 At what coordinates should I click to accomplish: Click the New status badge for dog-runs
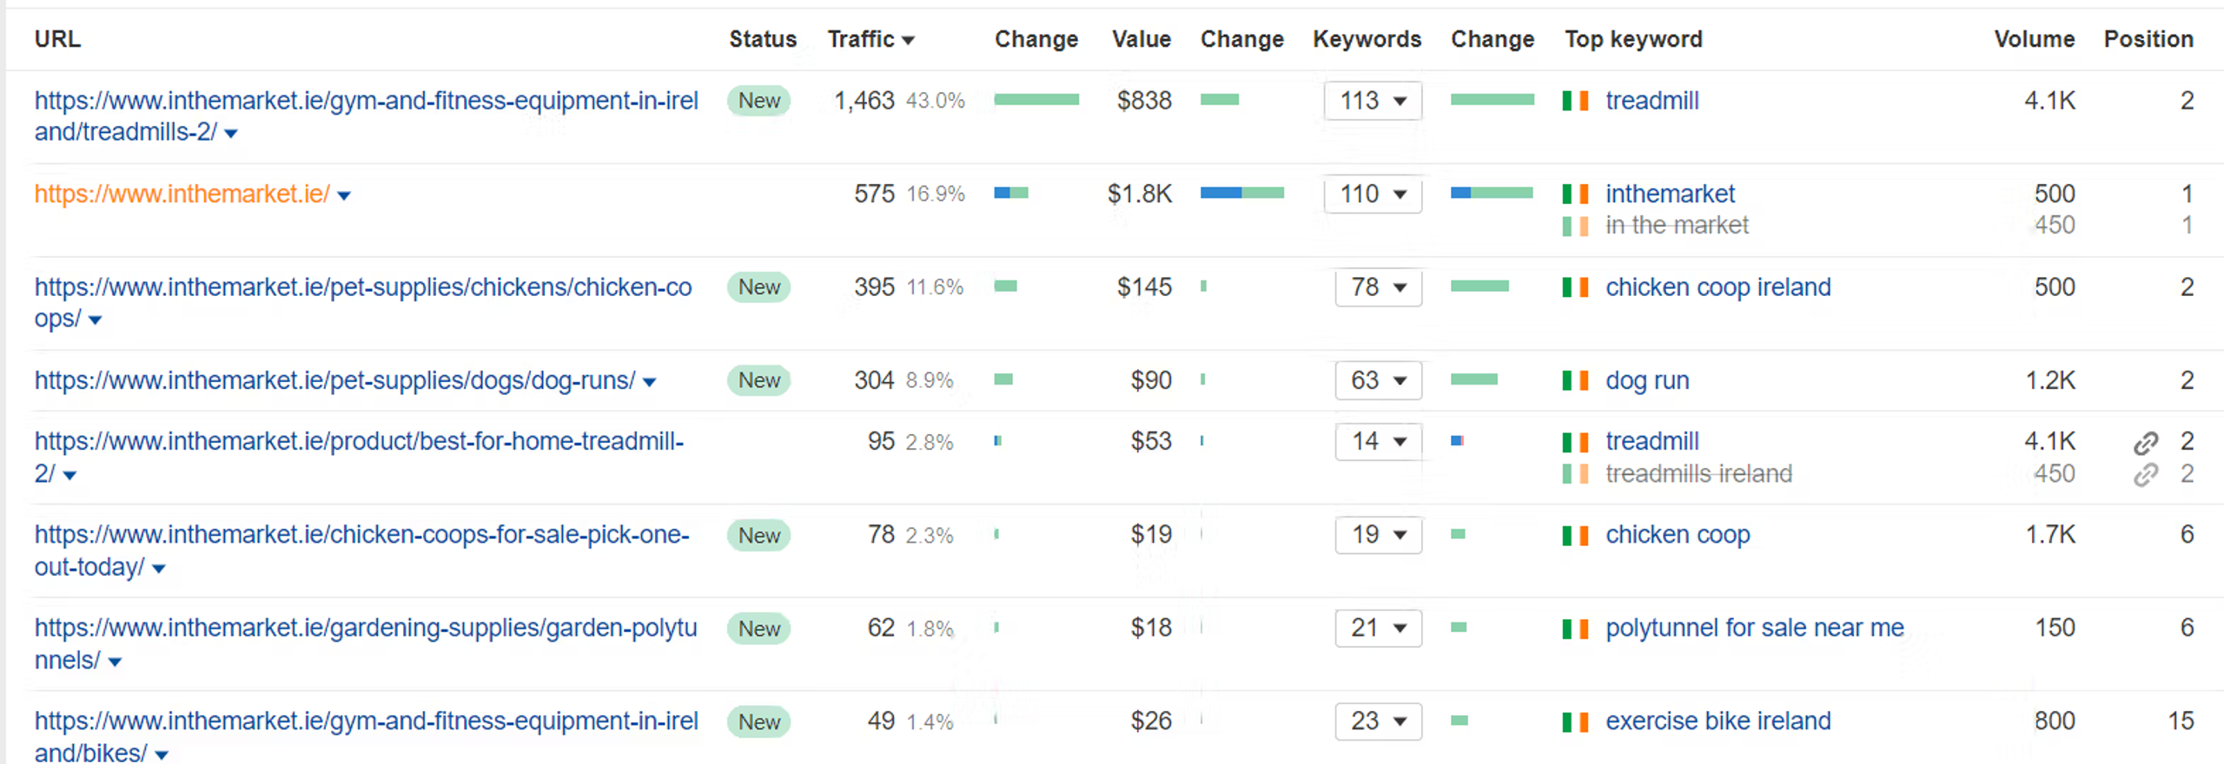coord(758,380)
